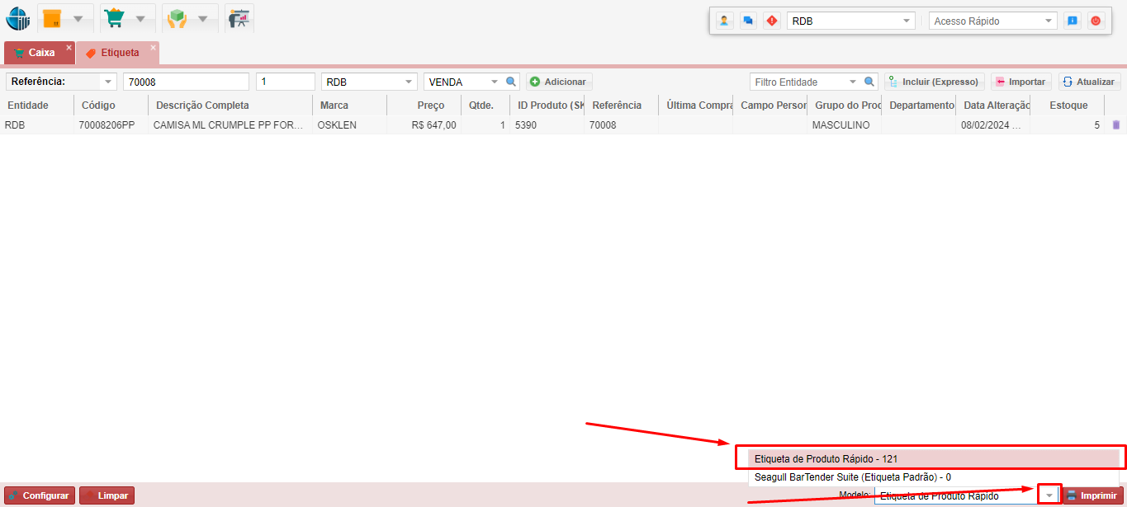1127x507 pixels.
Task: Focus the reference field containing 70008
Action: (186, 82)
